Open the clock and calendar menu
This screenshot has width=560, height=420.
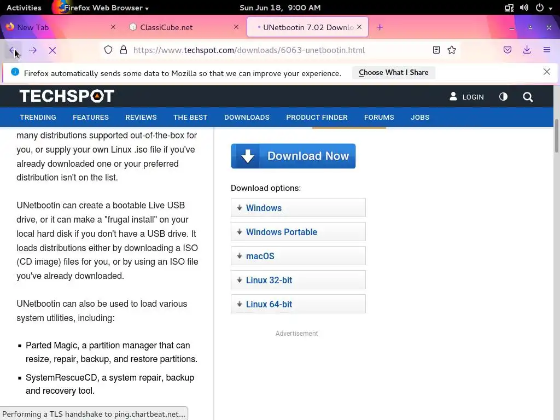[x=280, y=8]
